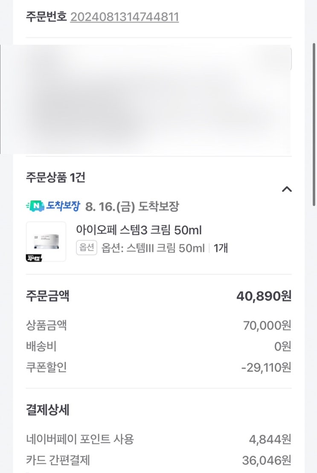Collapse the 주문상품 1건 section
The width and height of the screenshot is (317, 473).
(287, 189)
